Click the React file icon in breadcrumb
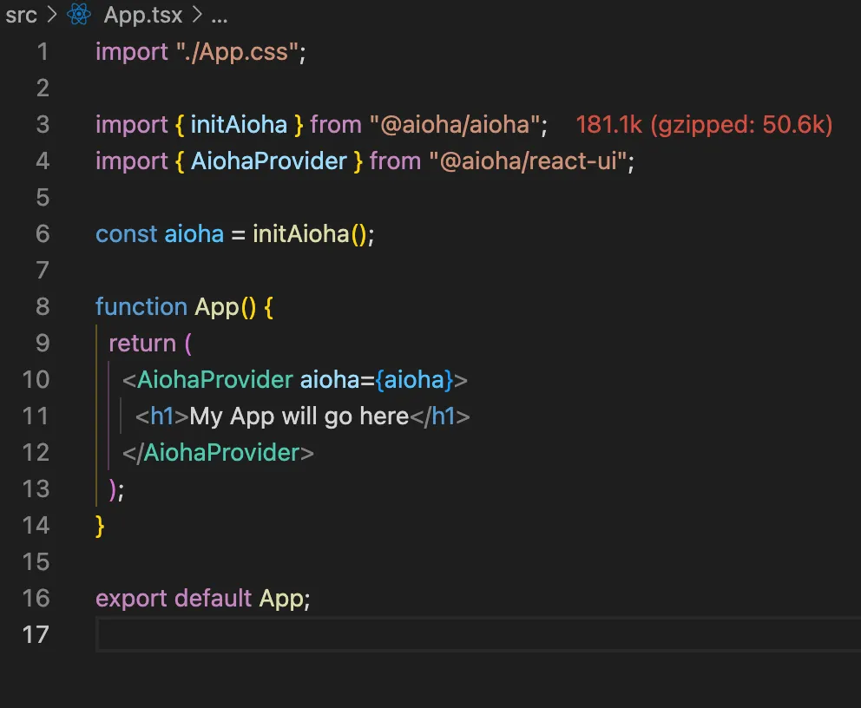The height and width of the screenshot is (708, 861). [x=78, y=15]
